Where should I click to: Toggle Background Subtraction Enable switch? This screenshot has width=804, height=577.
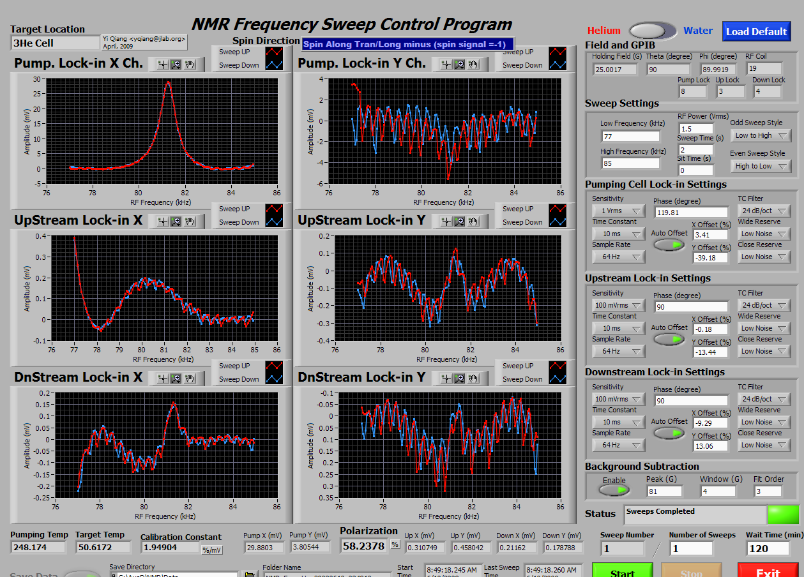614,490
